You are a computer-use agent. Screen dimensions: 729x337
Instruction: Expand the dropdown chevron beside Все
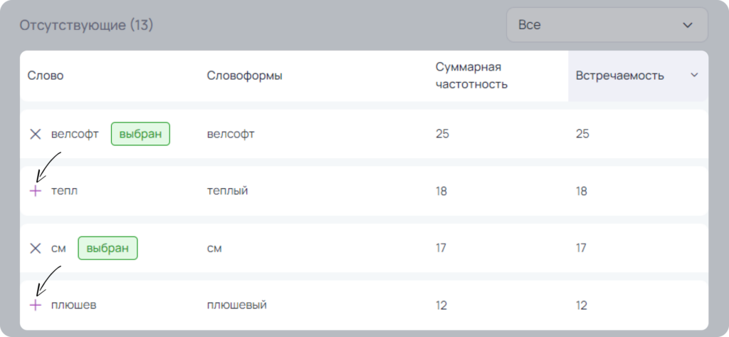pos(688,25)
